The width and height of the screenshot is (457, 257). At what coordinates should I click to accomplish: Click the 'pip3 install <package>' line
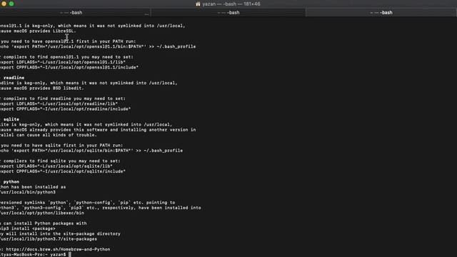(28, 228)
